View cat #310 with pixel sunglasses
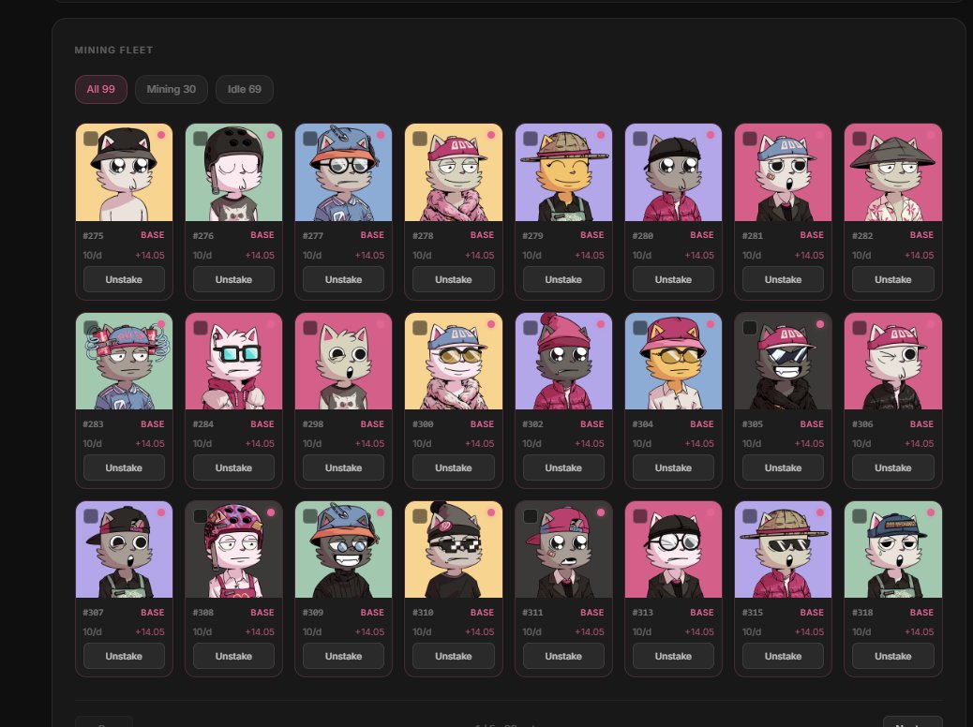The width and height of the screenshot is (973, 727). click(454, 550)
